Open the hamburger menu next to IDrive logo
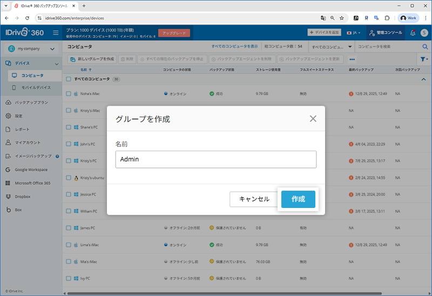This screenshot has height=296, width=432. click(x=56, y=33)
